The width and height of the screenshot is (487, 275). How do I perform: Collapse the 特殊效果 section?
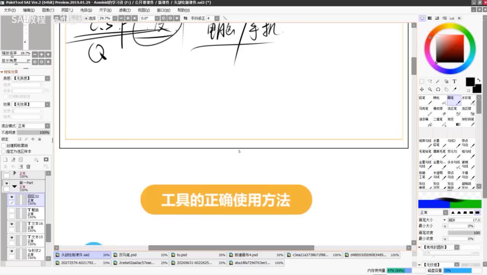(2, 72)
